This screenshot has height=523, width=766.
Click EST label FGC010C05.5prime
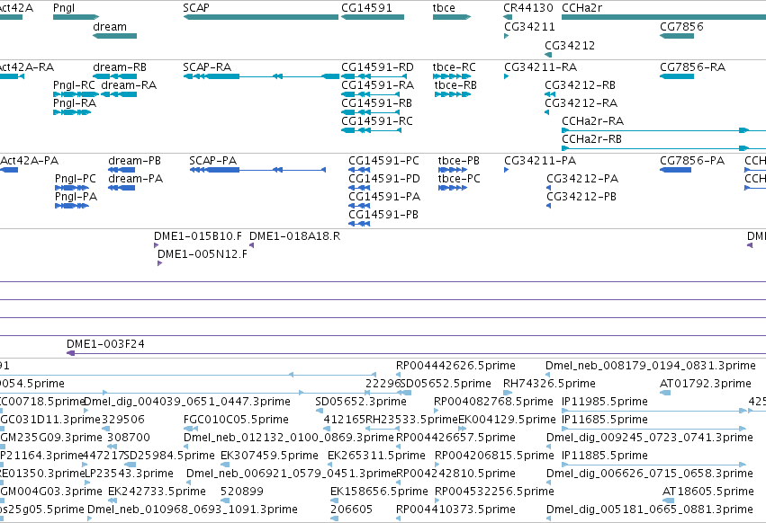point(236,420)
